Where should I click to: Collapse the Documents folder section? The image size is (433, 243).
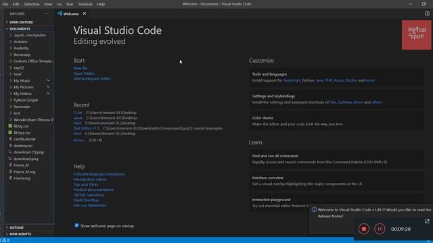[20, 28]
